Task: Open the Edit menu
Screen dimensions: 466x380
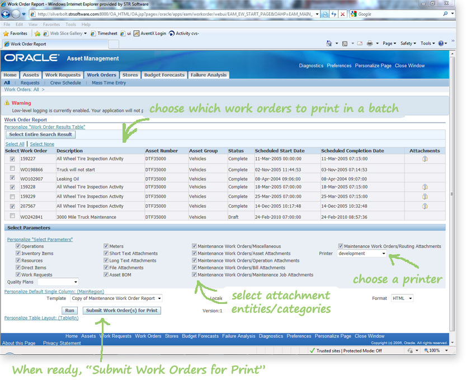Action: tap(19, 25)
